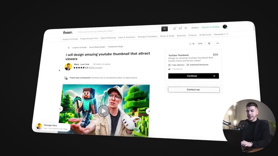
Task: Open Digital Marketing category menu
Action: pyautogui.click(x=108, y=38)
